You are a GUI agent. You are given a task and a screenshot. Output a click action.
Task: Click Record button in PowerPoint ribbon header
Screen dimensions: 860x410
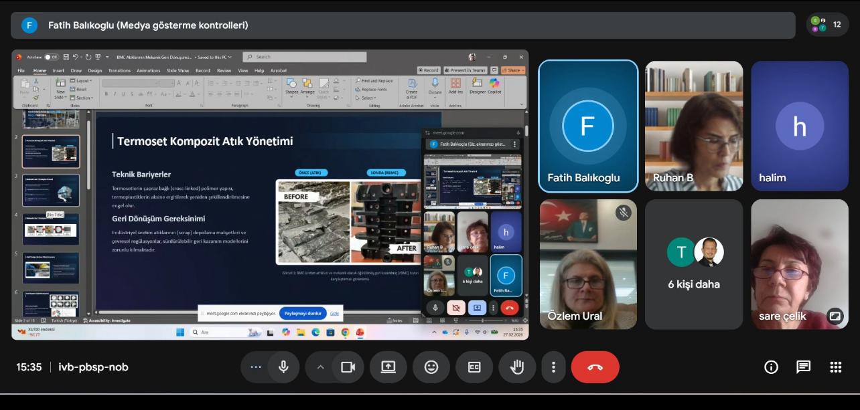[x=429, y=70]
